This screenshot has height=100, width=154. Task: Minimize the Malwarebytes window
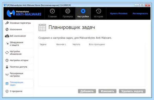[137, 5]
